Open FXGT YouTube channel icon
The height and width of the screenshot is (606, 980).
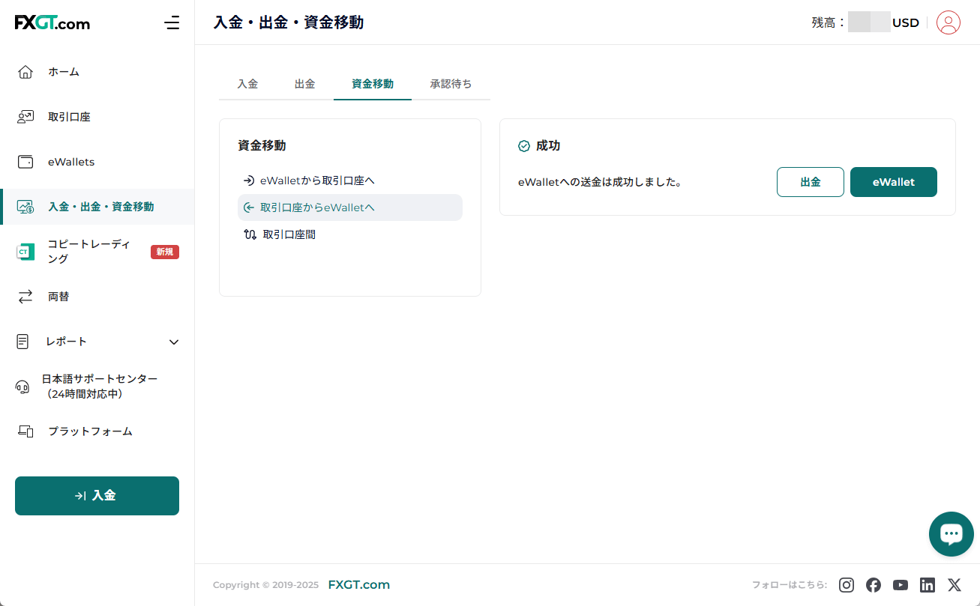[x=900, y=585]
